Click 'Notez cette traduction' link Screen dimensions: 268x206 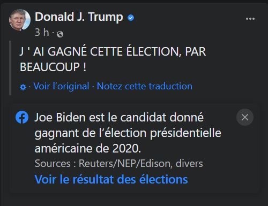pos(145,86)
